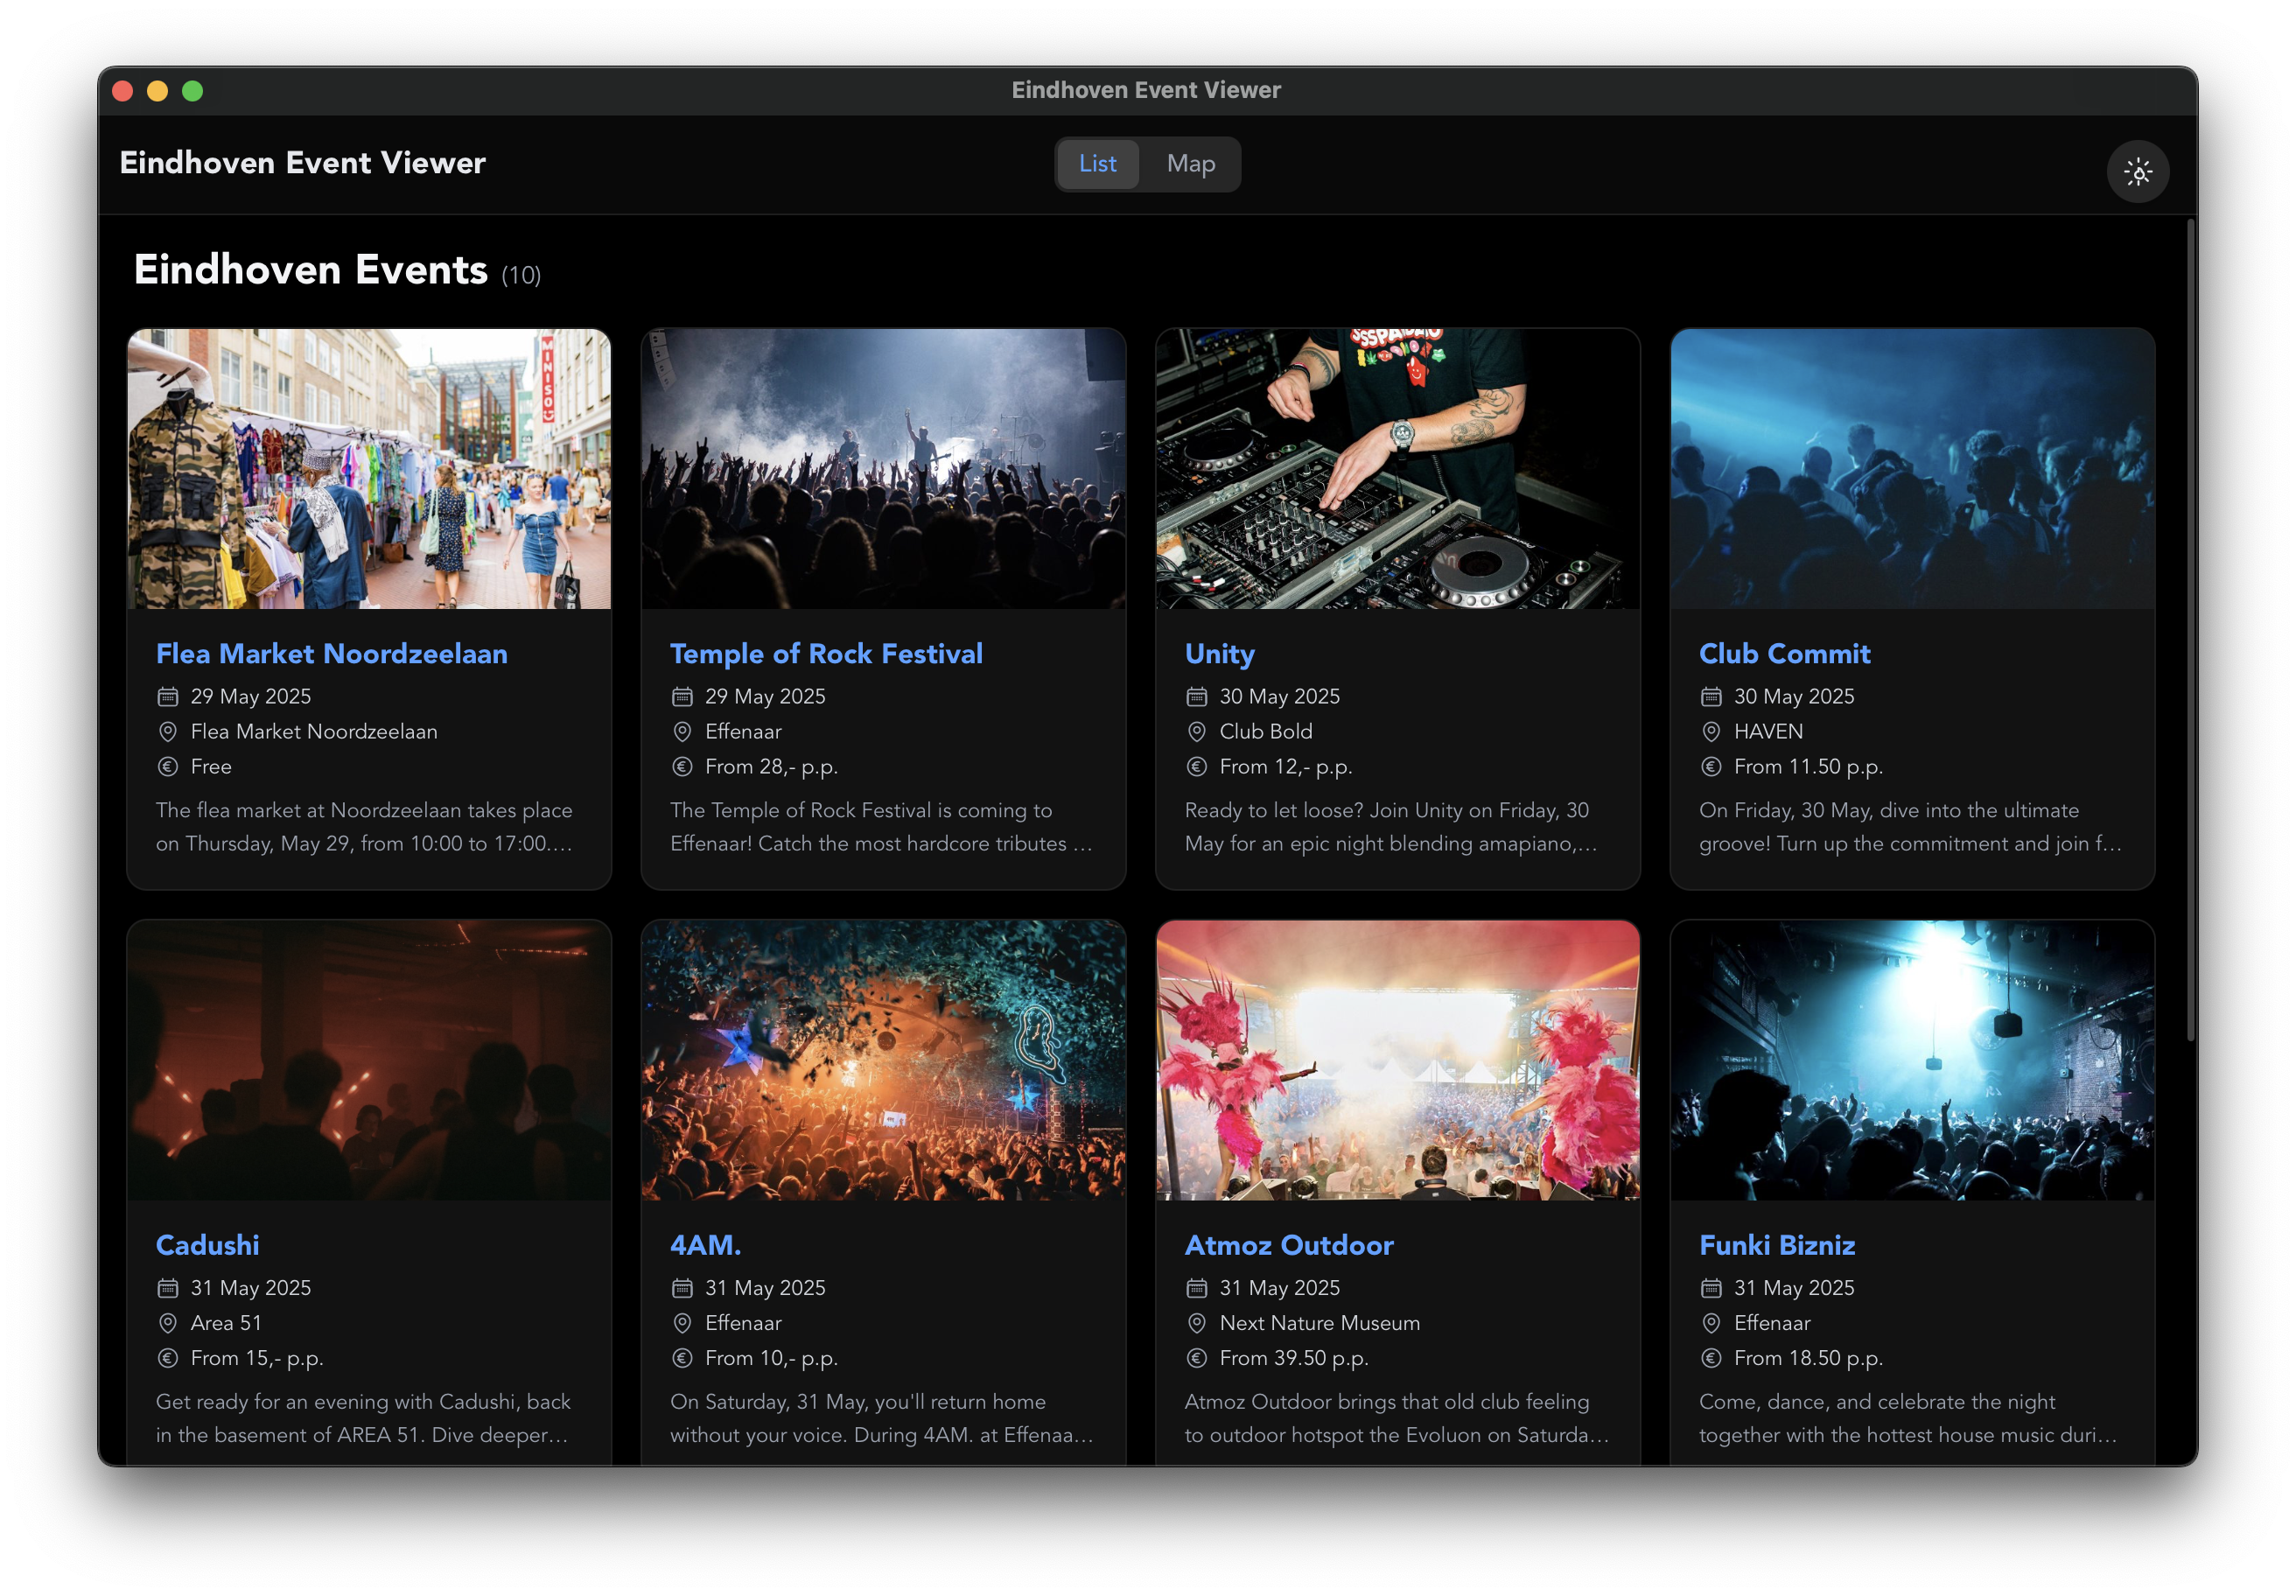
Task: Click "Area 51" venue text
Action: 226,1322
